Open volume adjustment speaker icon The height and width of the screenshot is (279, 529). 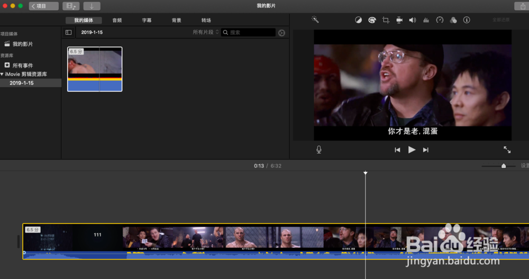tap(413, 20)
